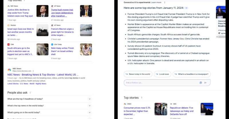229x119 pixels.
Task: Open the Justice Alito declines NBC News story
Action: click(20, 13)
